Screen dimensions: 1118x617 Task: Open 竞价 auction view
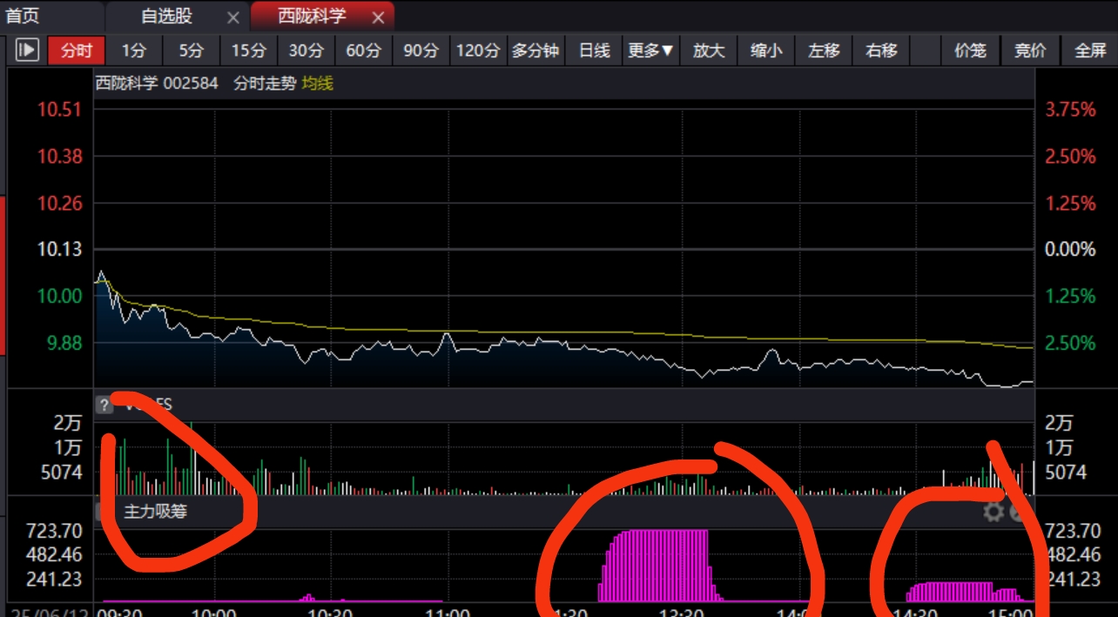pyautogui.click(x=1030, y=50)
